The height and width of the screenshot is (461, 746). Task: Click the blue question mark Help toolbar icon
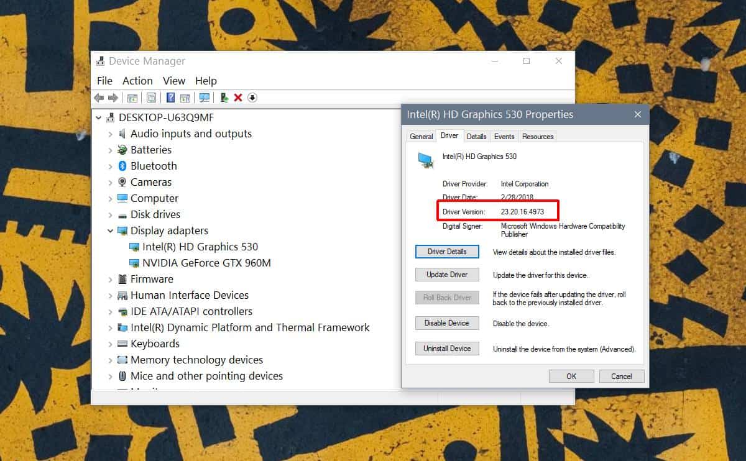171,98
